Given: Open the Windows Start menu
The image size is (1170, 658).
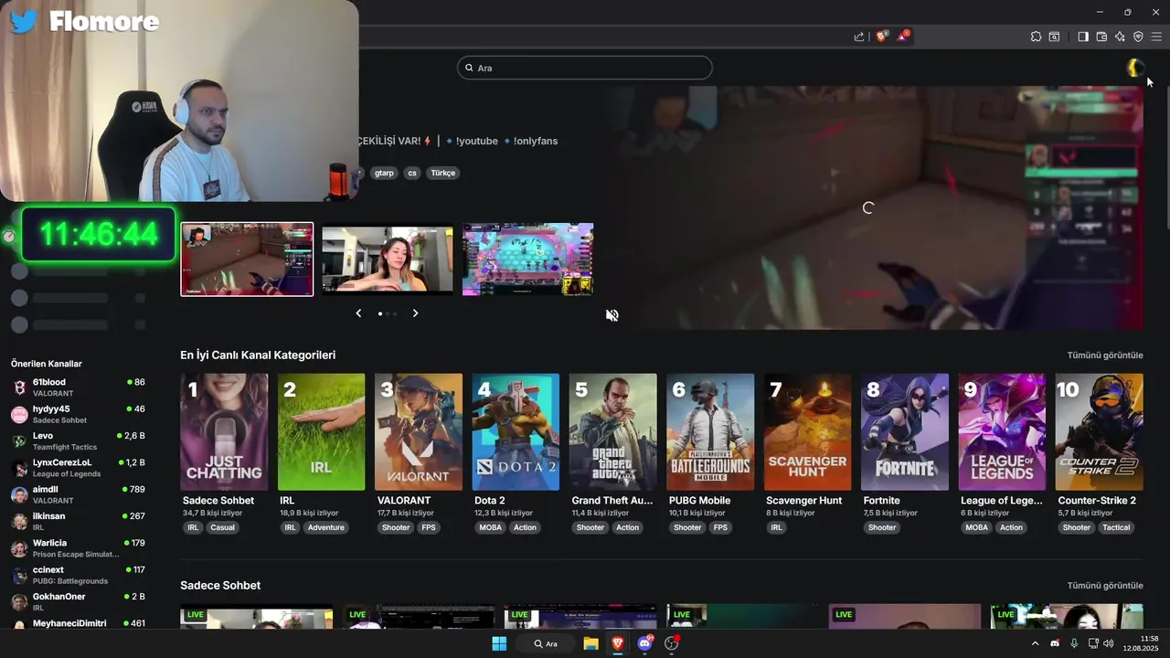Looking at the screenshot, I should point(499,643).
